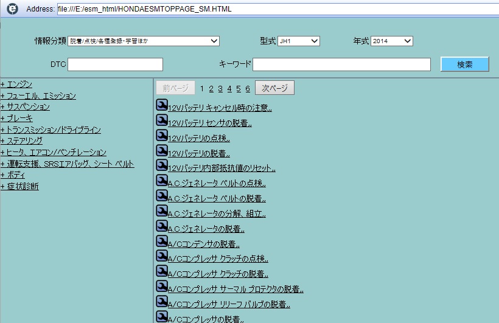Image resolution: width=499 pixels, height=323 pixels.
Task: Click wrench icon beside A.C.ジェネレータの分解、組立
Action: [162, 211]
